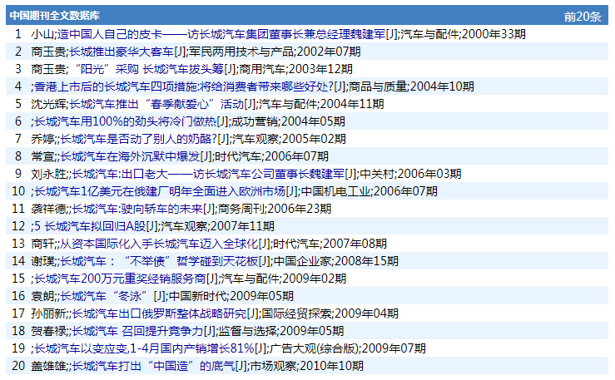Click source 中国企业家;2008年15期
The height and width of the screenshot is (380, 615).
click(x=335, y=261)
